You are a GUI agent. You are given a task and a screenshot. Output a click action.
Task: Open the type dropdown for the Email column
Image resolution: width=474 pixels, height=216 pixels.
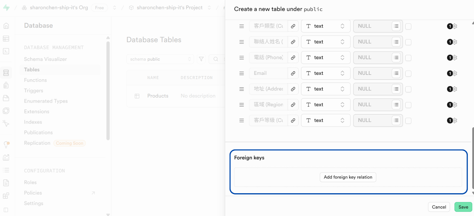[x=325, y=73]
